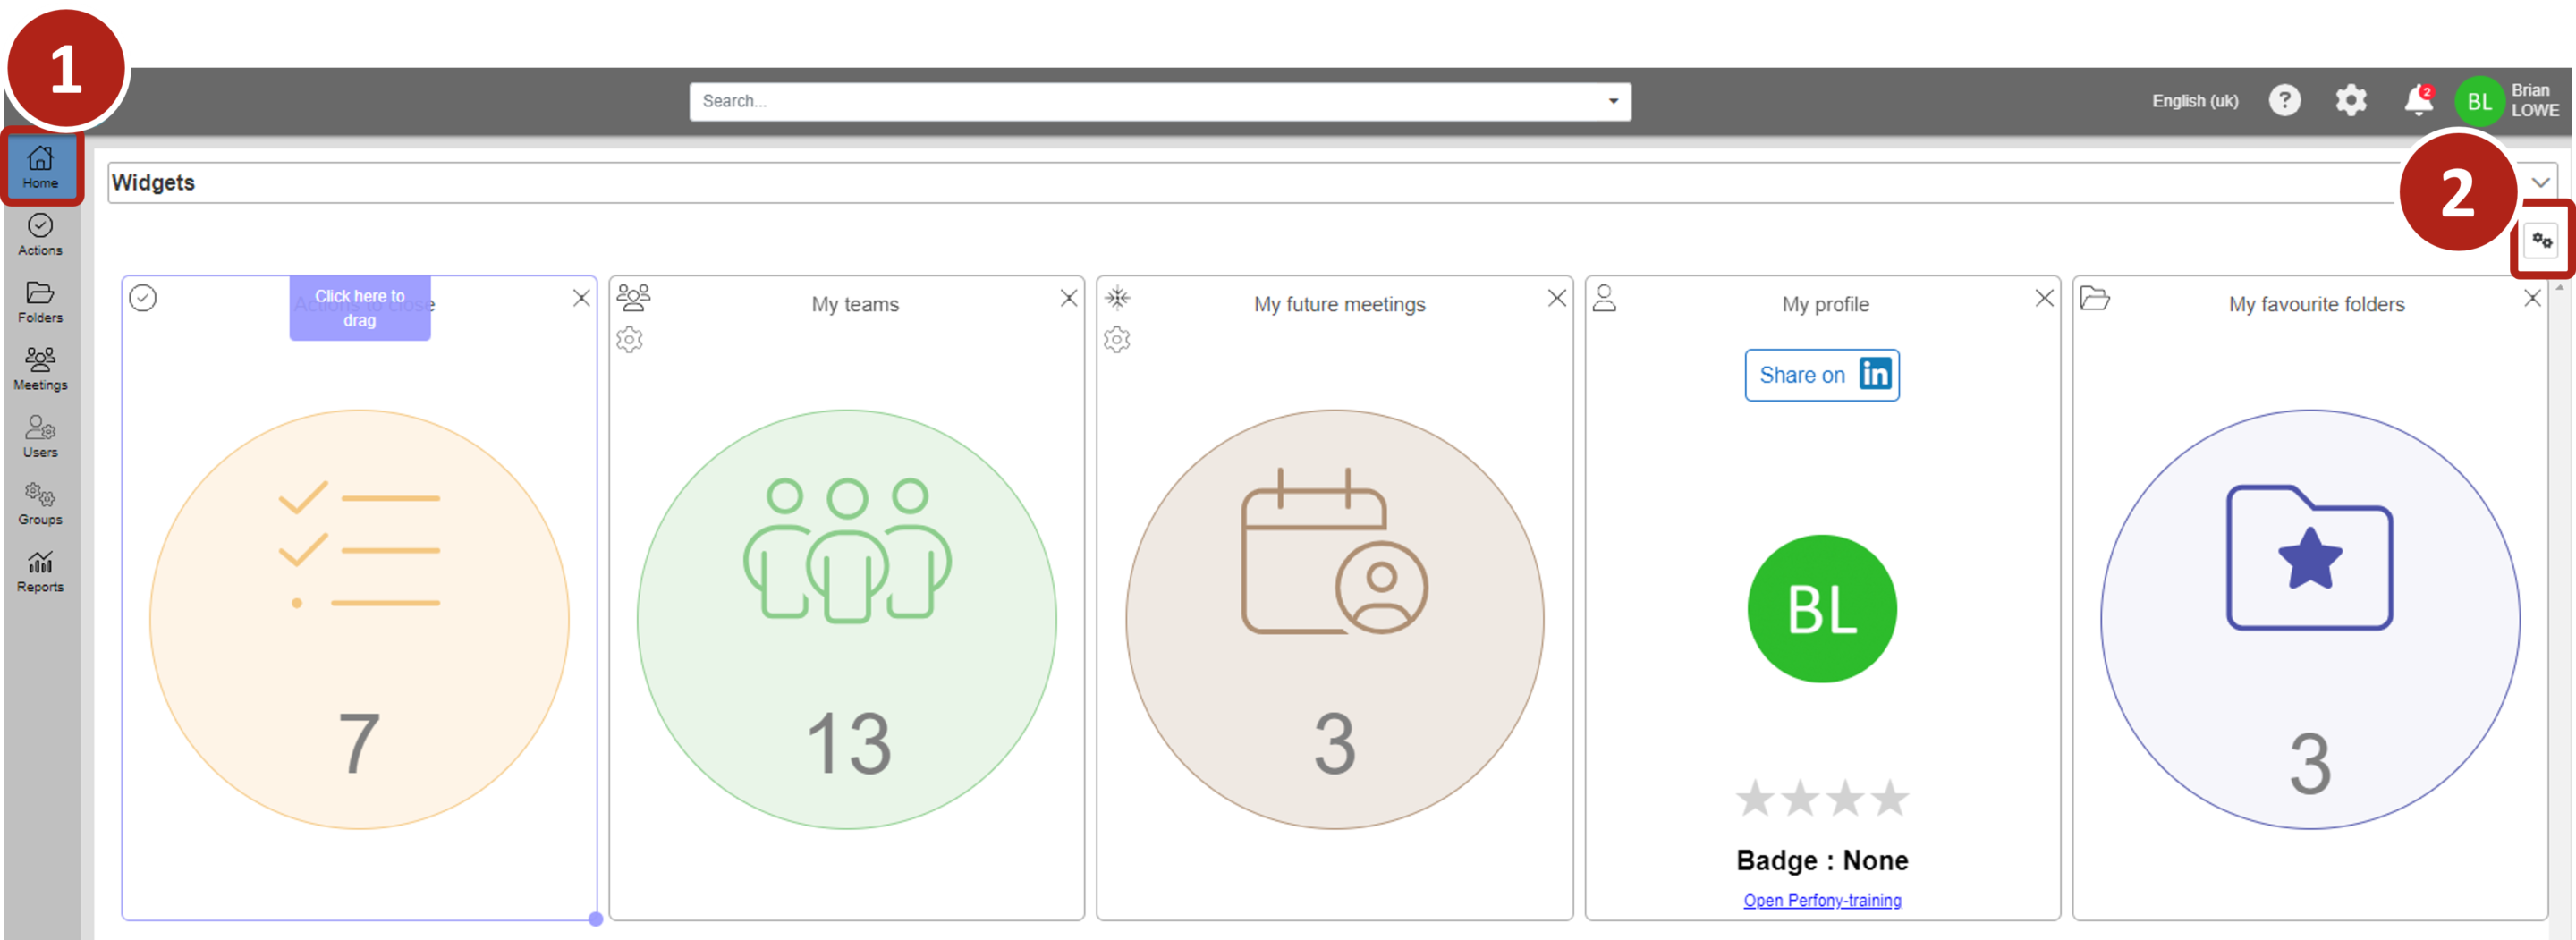Open Meetings from the sidebar
The height and width of the screenshot is (940, 2576).
point(40,368)
